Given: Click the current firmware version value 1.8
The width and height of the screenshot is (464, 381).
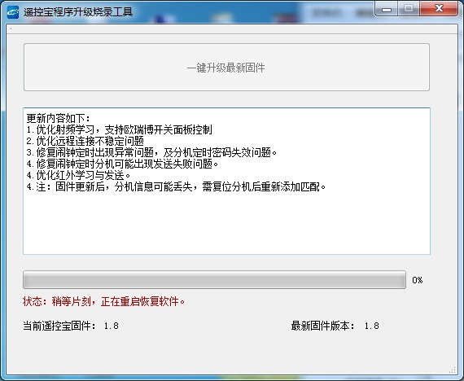Looking at the screenshot, I should click(112, 326).
